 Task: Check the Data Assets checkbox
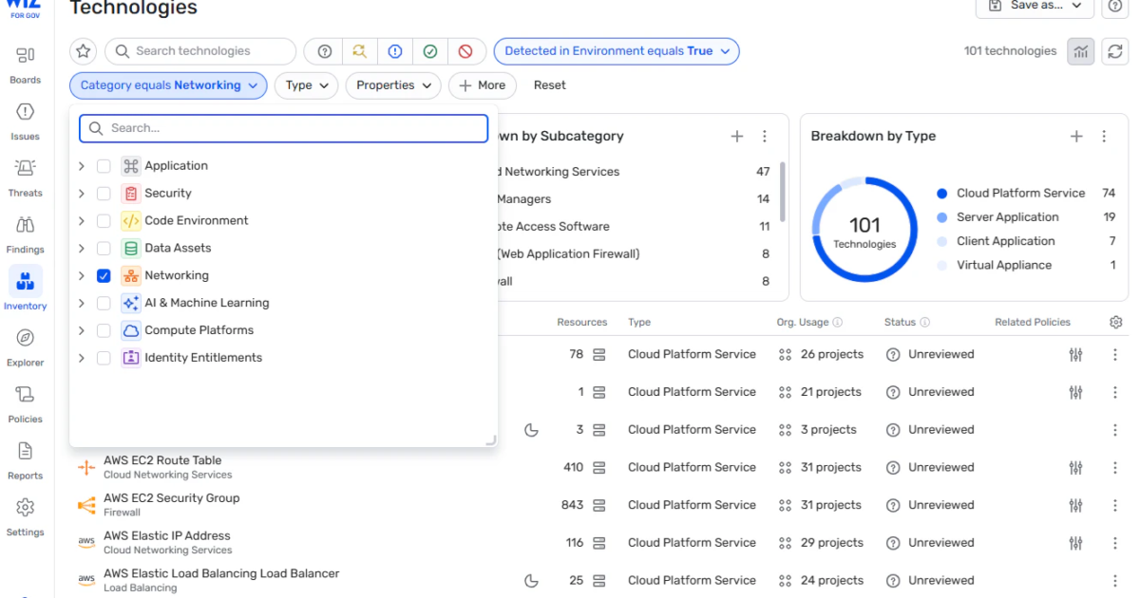104,249
